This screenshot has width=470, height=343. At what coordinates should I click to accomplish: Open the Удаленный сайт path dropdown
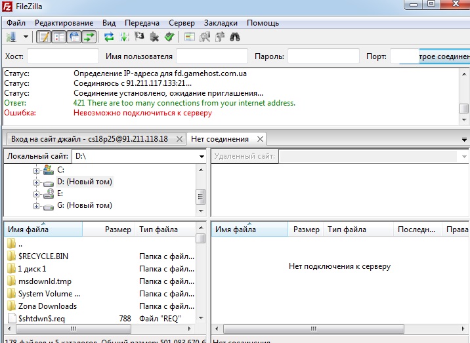coord(464,156)
